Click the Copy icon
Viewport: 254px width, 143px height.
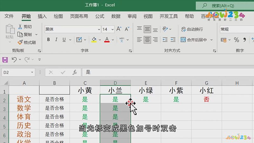tap(20, 34)
